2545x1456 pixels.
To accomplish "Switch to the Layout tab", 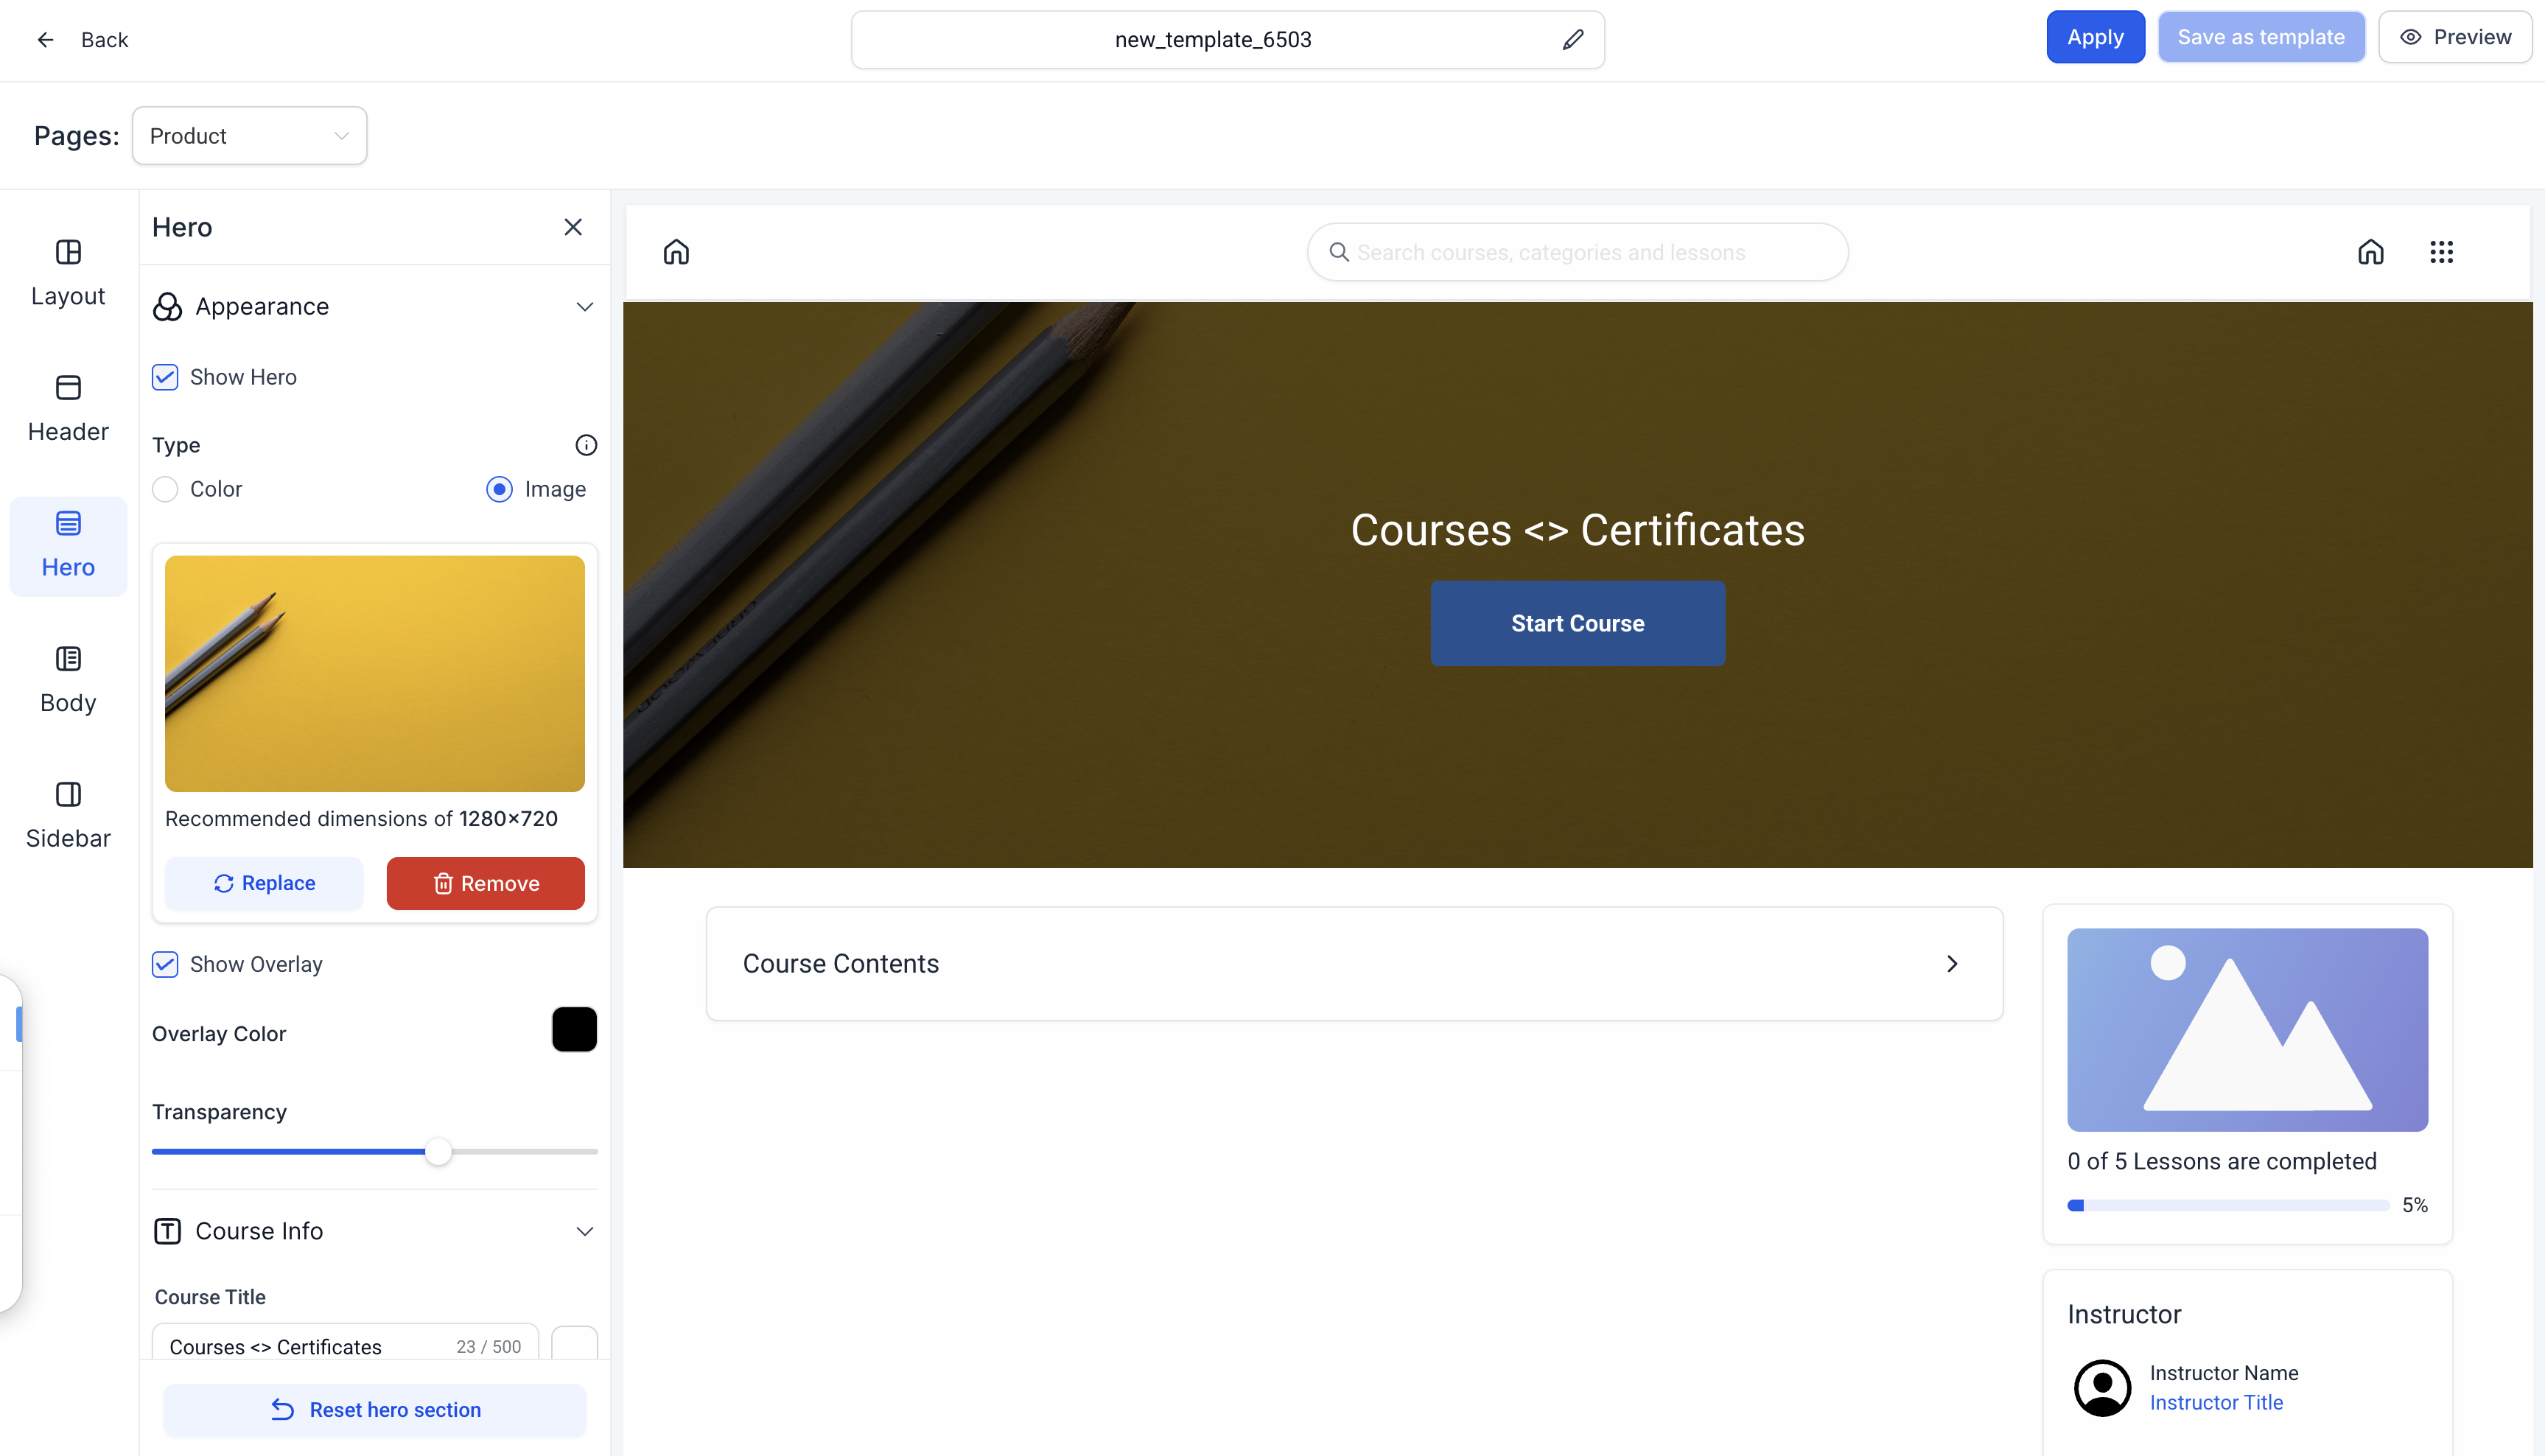I will pos(68,272).
